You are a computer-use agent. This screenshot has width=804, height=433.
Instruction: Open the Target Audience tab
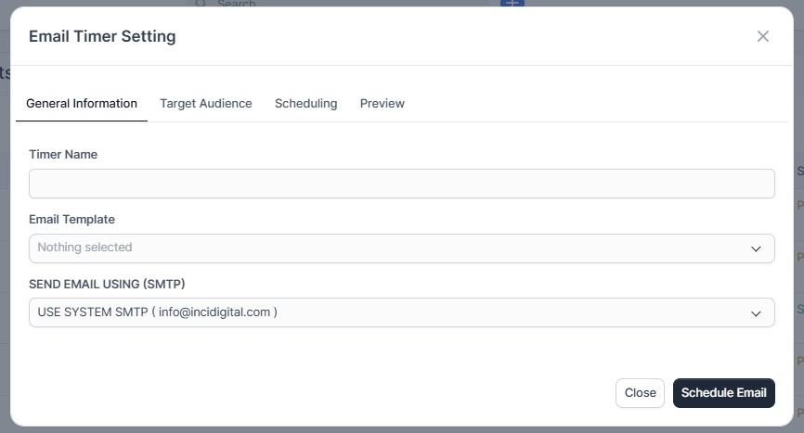[x=205, y=104]
